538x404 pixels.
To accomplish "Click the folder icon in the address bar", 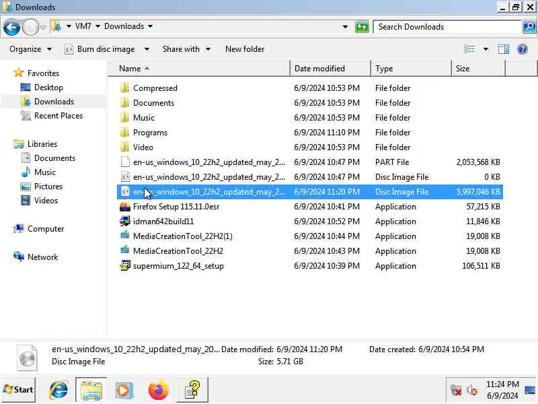I will [x=56, y=26].
